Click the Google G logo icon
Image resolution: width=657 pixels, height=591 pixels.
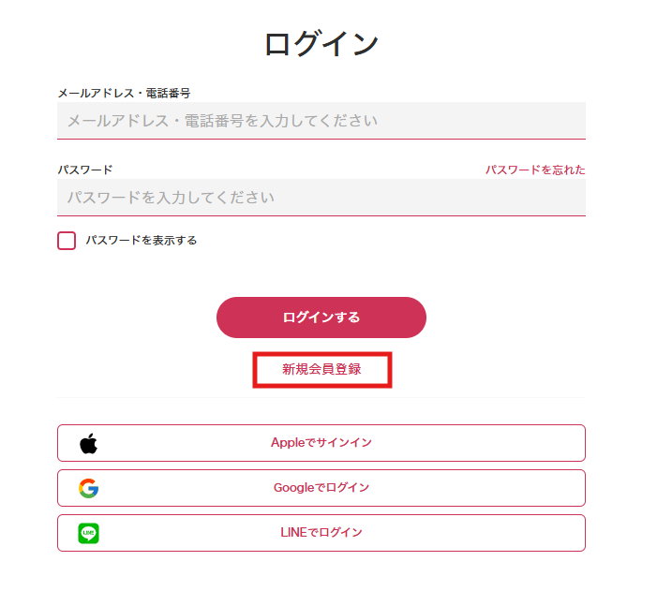88,488
